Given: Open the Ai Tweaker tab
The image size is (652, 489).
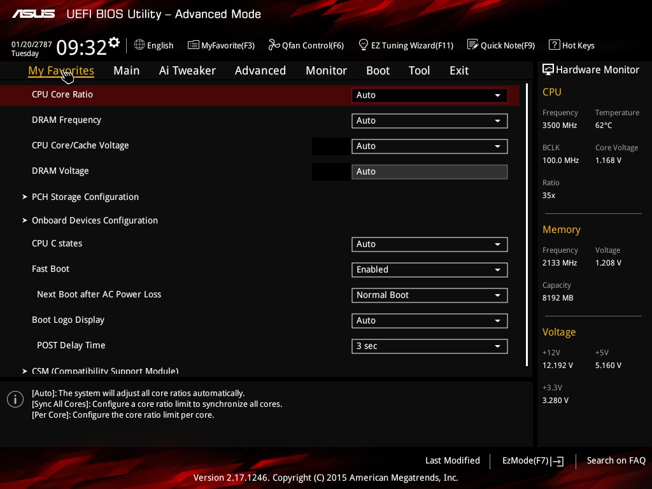Looking at the screenshot, I should 187,71.
